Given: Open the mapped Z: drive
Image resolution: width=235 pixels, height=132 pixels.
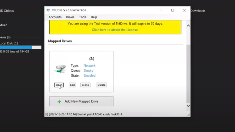Looking at the screenshot, I should click(59, 85).
